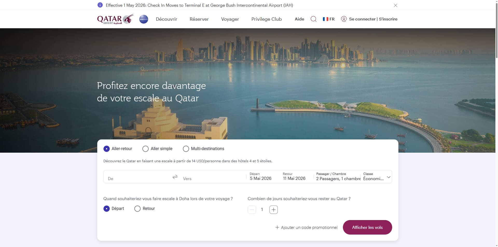Click the hotel stopover offer text

(188, 161)
